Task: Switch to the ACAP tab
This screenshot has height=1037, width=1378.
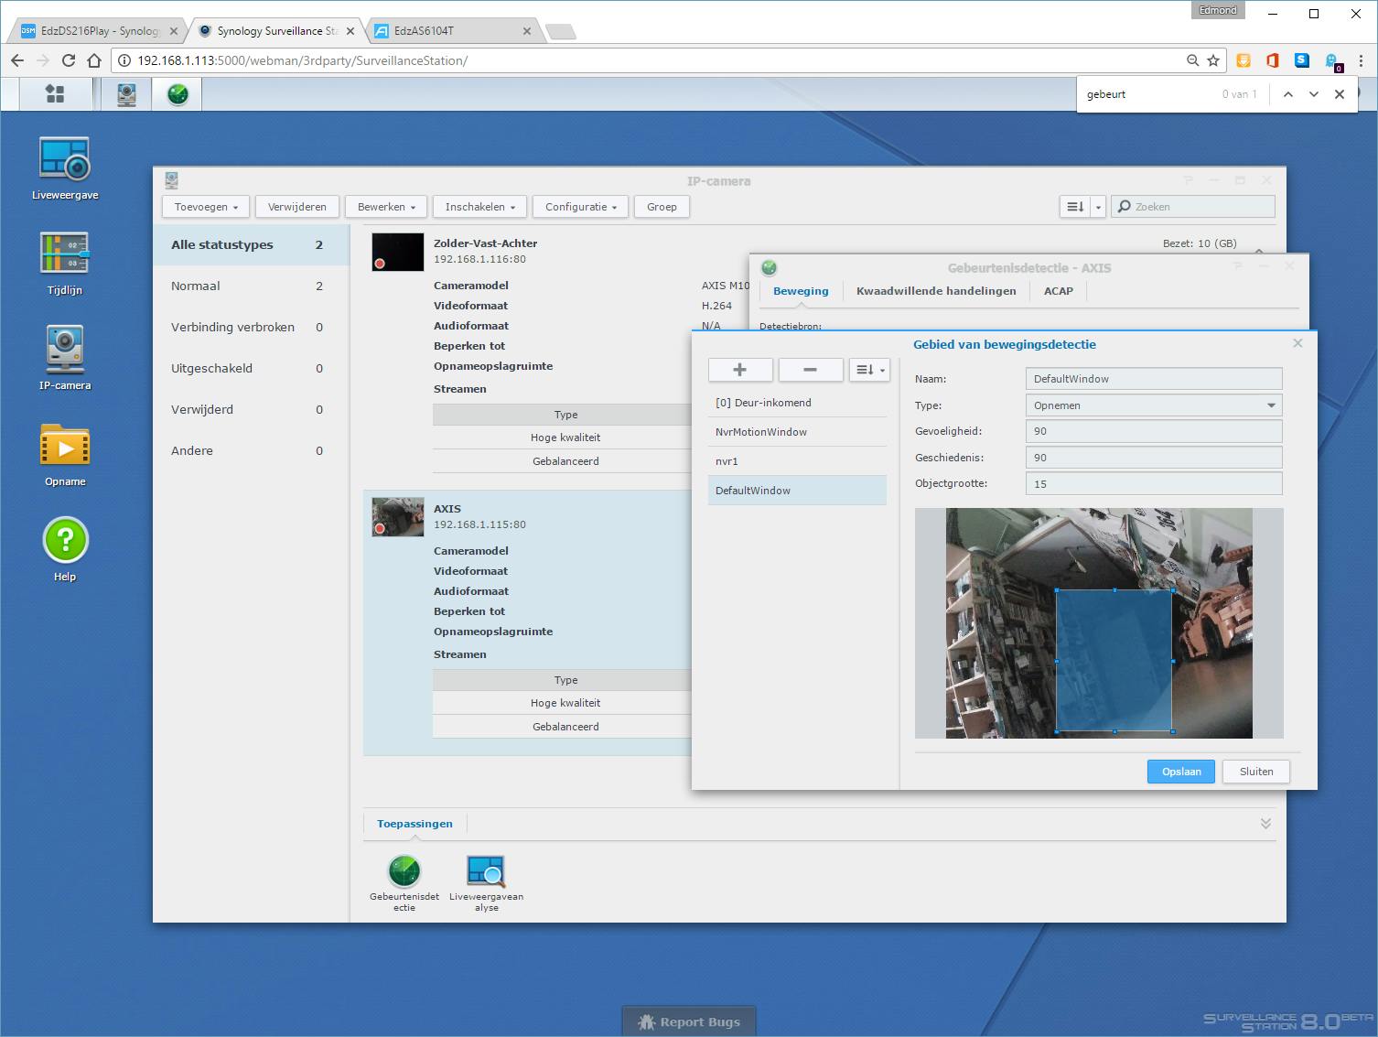Action: coord(1058,291)
